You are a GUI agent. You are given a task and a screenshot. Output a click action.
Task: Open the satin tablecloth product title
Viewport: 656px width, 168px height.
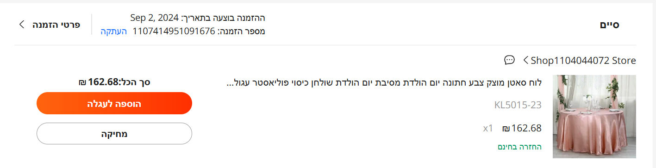(384, 83)
